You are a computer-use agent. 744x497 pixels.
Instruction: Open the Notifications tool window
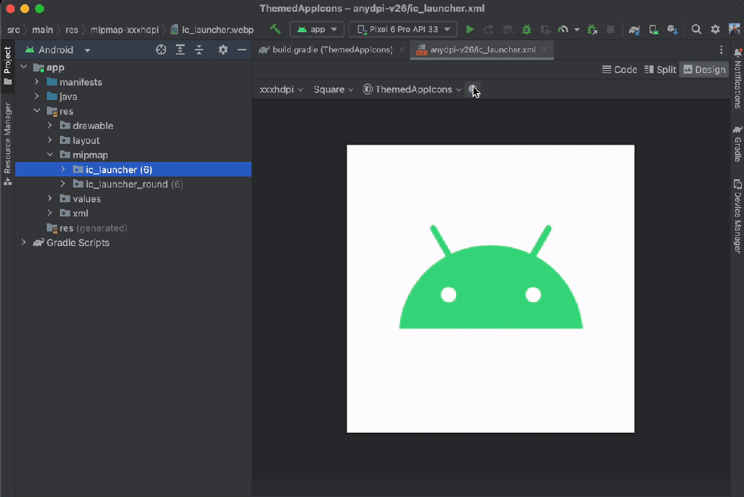pyautogui.click(x=738, y=78)
